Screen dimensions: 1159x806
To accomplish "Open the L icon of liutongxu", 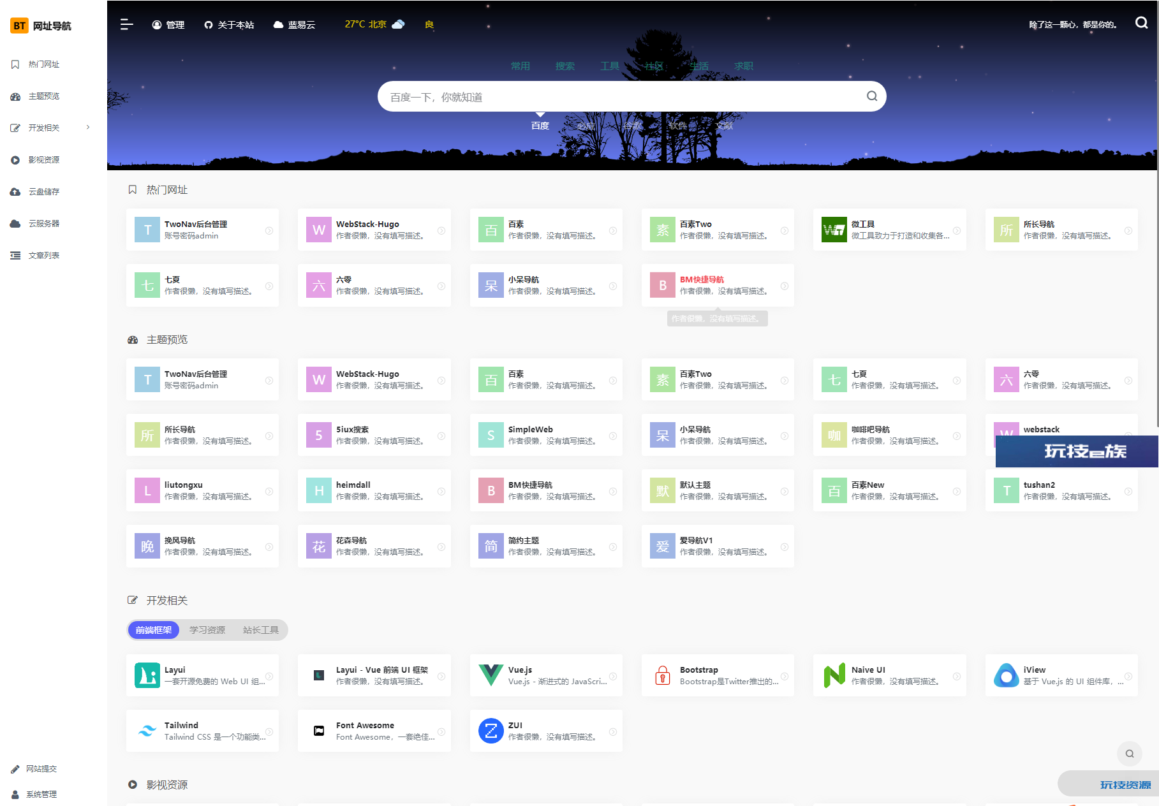I will tap(147, 490).
